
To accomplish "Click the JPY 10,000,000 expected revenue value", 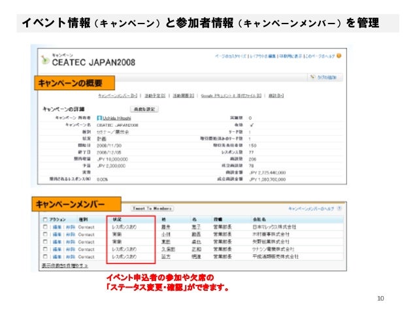I will [x=112, y=159].
